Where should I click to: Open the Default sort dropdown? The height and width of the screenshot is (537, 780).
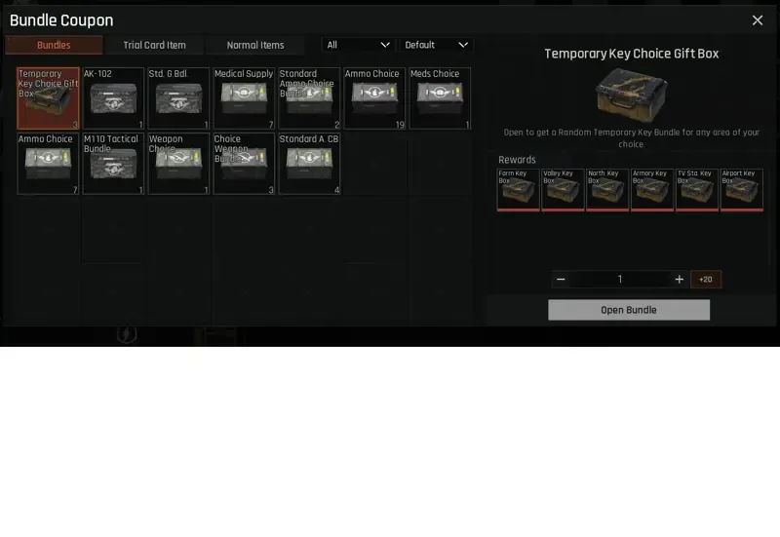pyautogui.click(x=436, y=45)
